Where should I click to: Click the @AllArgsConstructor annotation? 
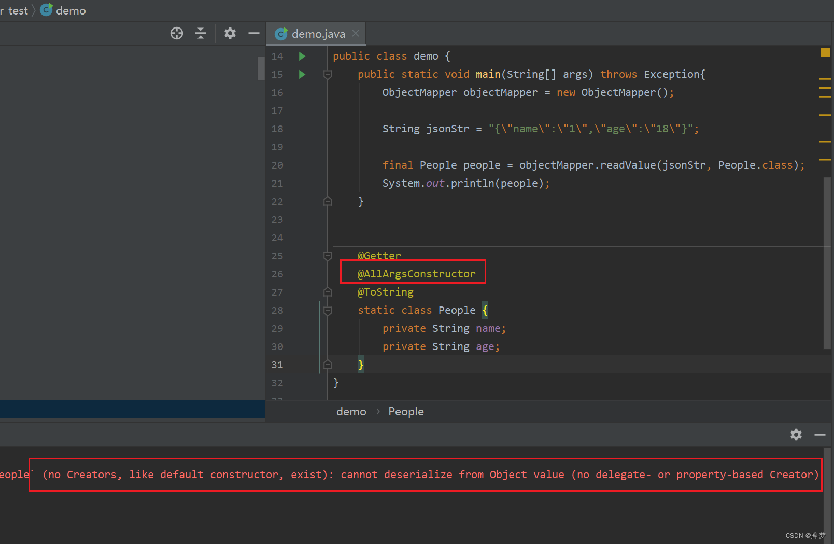[416, 274]
